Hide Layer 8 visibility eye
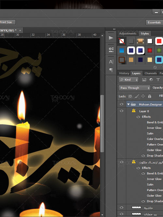 (122, 111)
